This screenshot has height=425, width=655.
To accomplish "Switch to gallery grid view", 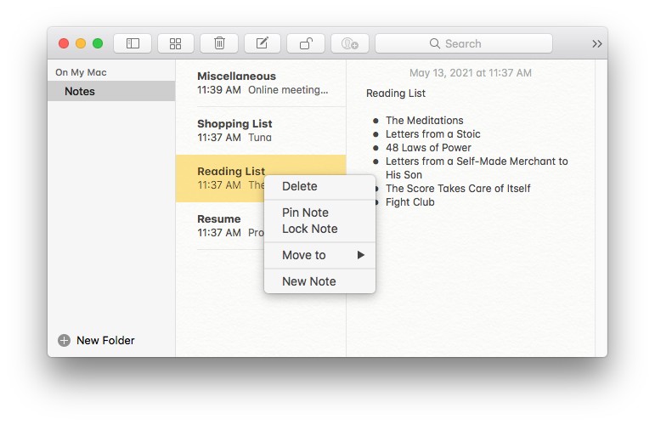I will tap(176, 43).
